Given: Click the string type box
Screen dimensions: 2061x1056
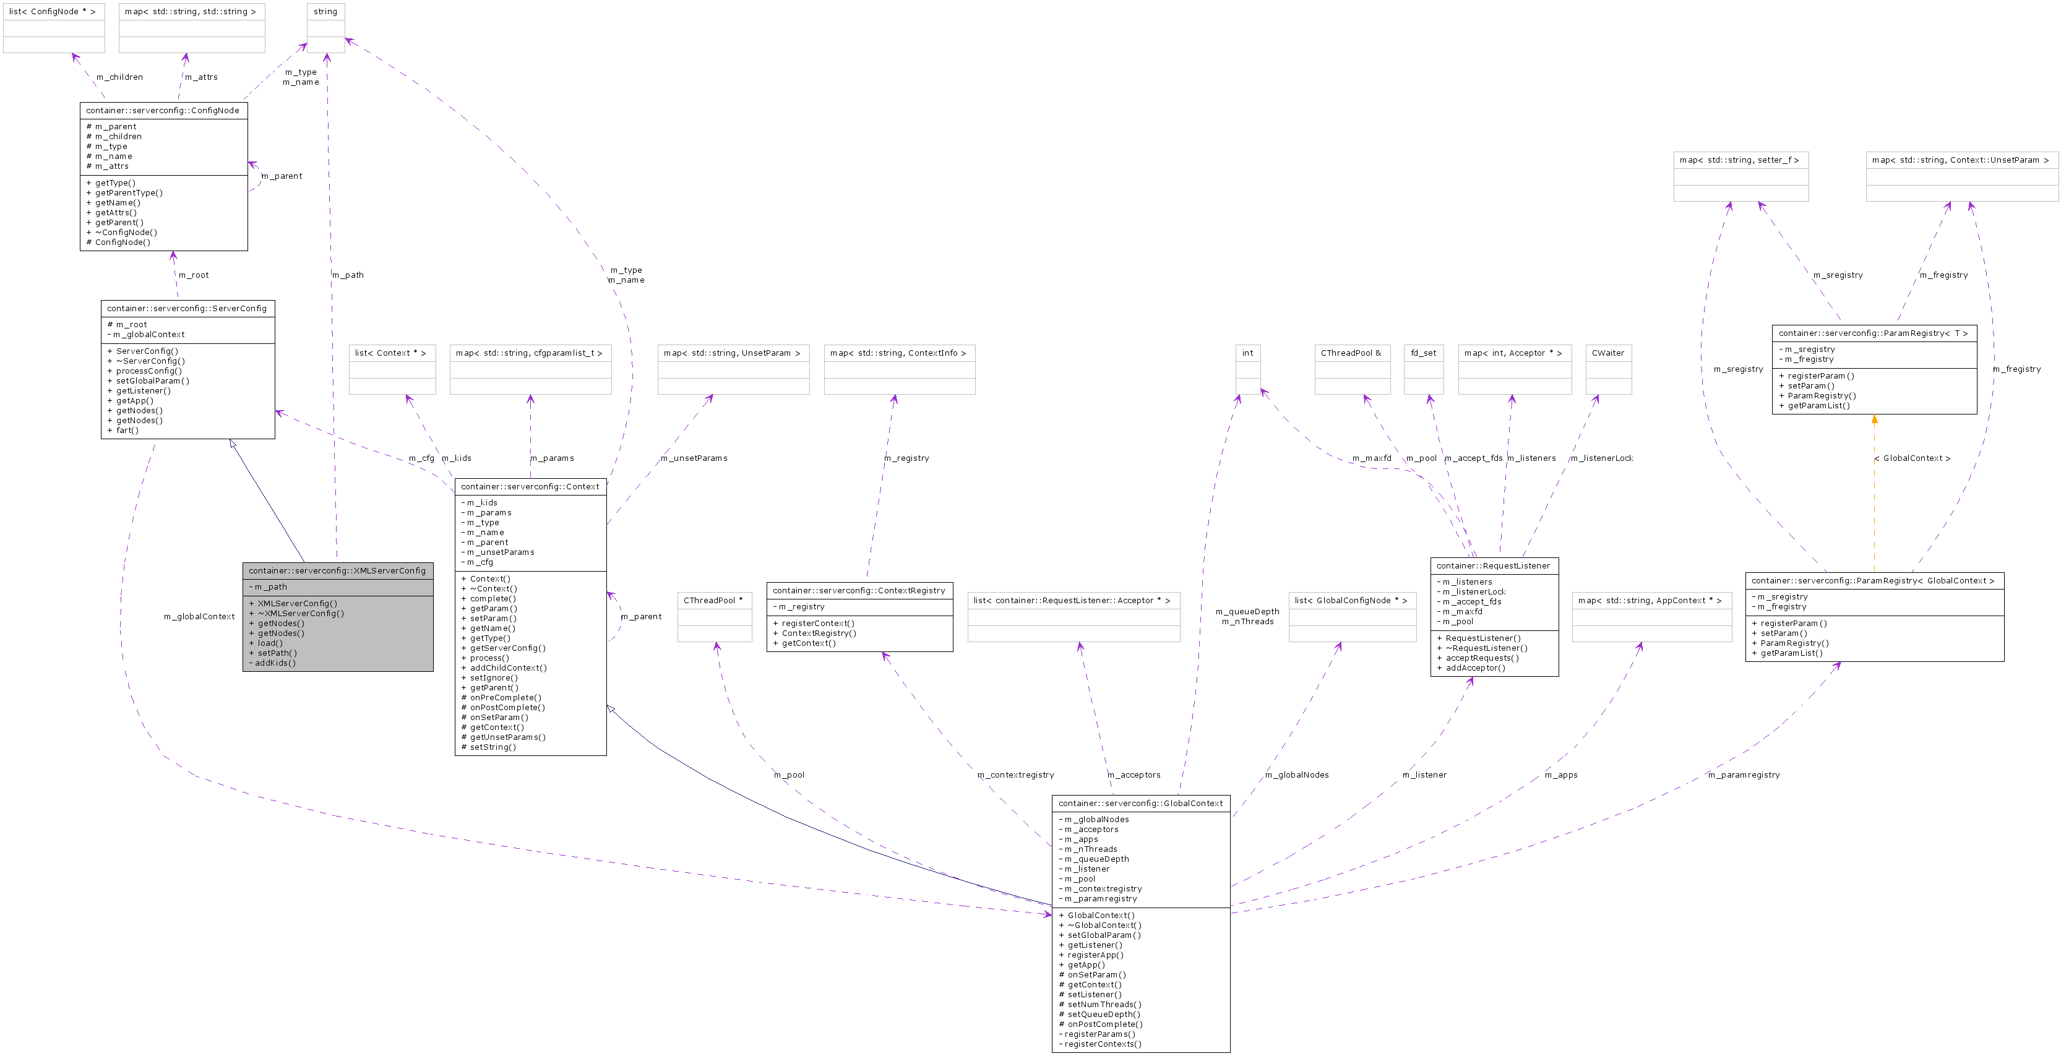Looking at the screenshot, I should (325, 28).
